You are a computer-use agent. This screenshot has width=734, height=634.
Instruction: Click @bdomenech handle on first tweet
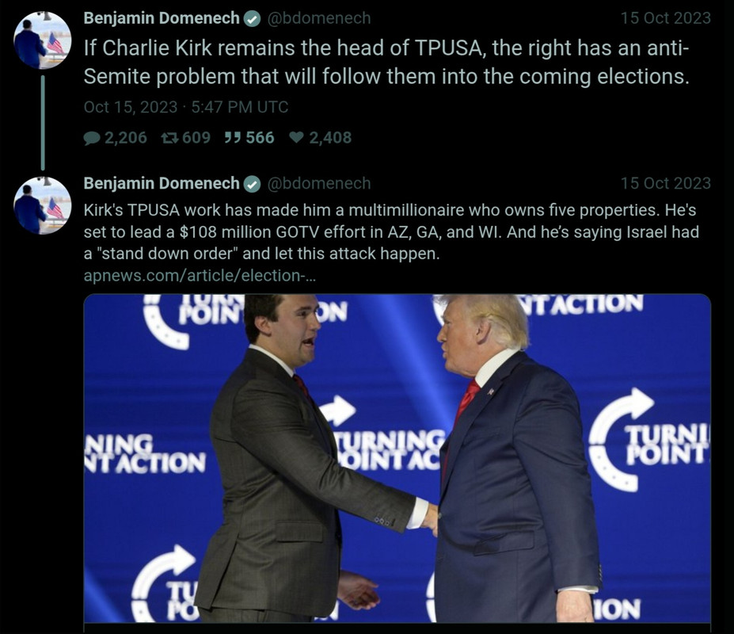click(x=319, y=18)
